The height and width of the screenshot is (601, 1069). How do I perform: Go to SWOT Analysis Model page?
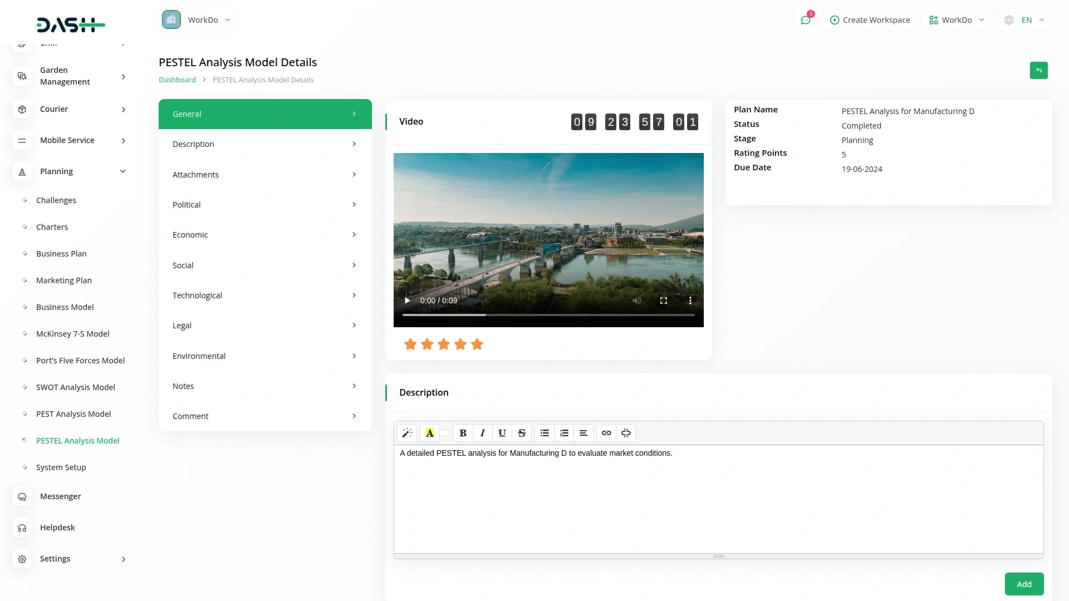pyautogui.click(x=76, y=387)
